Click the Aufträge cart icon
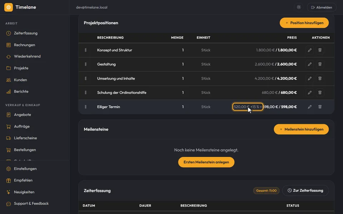Viewport: 343px width, 214px height. [x=9, y=126]
